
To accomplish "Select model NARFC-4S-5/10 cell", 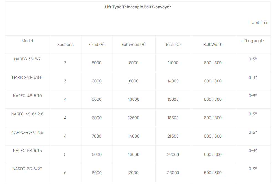I will (27, 96).
